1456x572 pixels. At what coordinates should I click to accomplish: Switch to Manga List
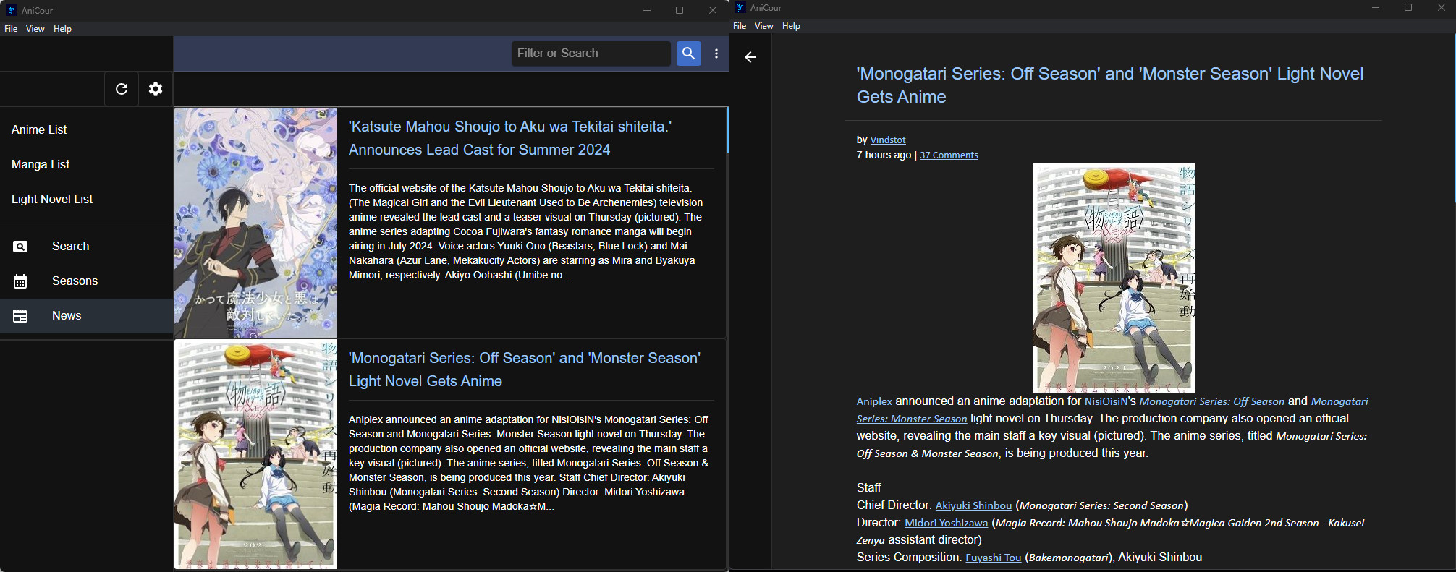(41, 164)
